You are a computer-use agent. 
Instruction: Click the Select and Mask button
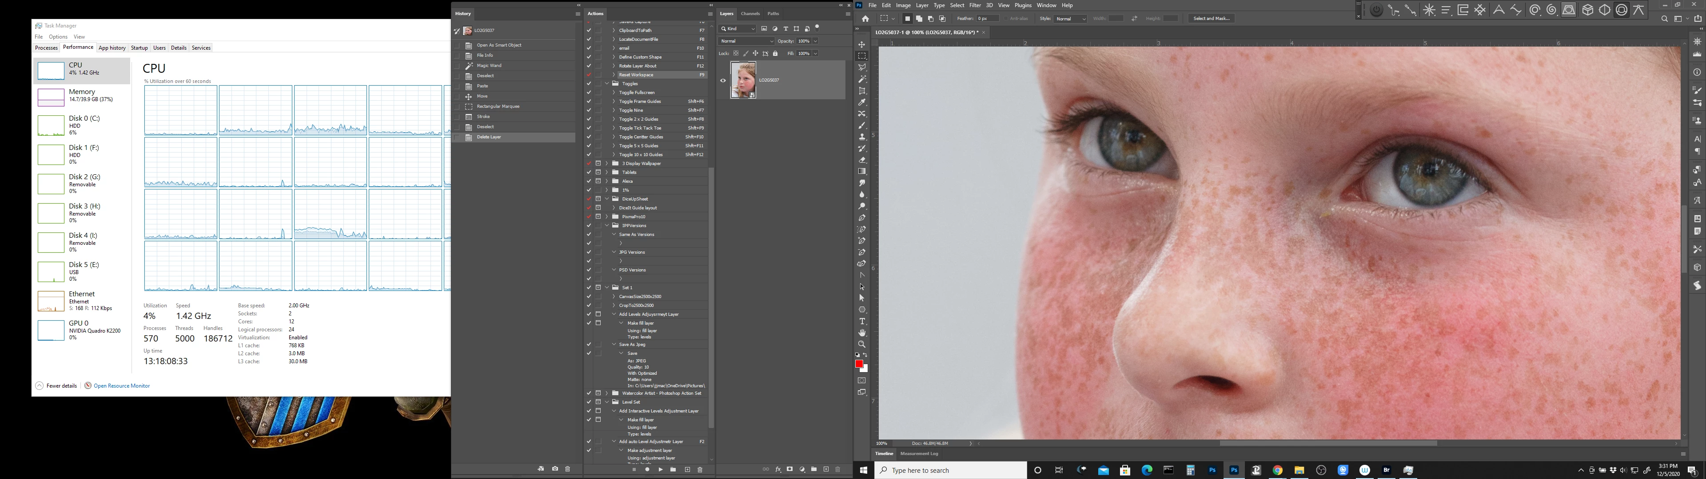[1211, 19]
